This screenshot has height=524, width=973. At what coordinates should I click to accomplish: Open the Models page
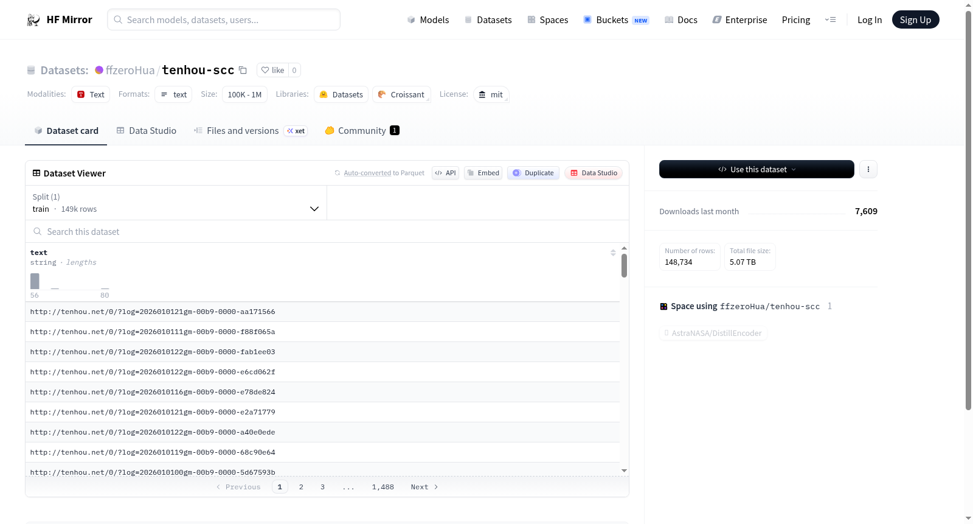[428, 20]
